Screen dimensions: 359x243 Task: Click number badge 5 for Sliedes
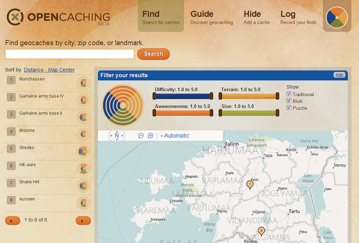click(x=11, y=149)
